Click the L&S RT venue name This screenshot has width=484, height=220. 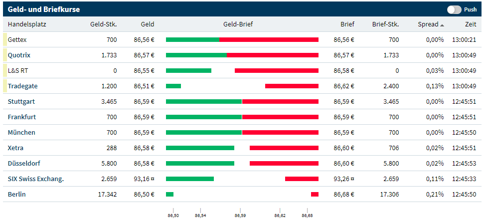pos(18,70)
